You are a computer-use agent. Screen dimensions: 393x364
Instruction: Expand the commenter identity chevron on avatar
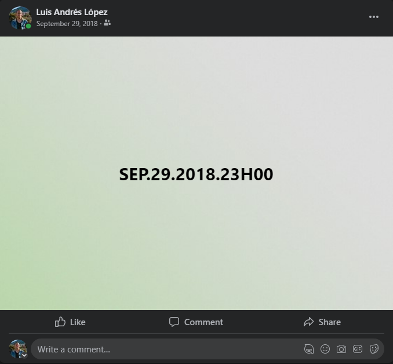24,355
